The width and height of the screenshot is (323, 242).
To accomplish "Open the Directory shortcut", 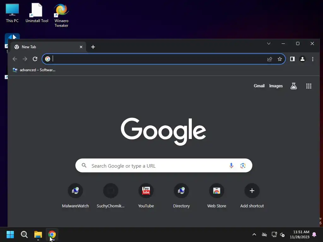I will point(181,195).
